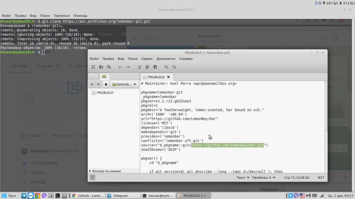
Task: Launch Chrome from the taskbar quick launcher
Action: (x=37, y=196)
